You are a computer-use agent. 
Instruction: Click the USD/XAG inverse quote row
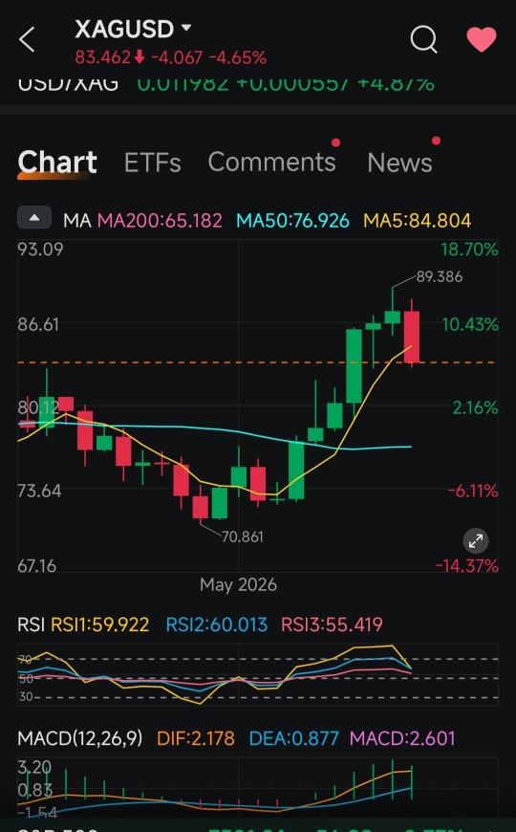click(x=226, y=85)
